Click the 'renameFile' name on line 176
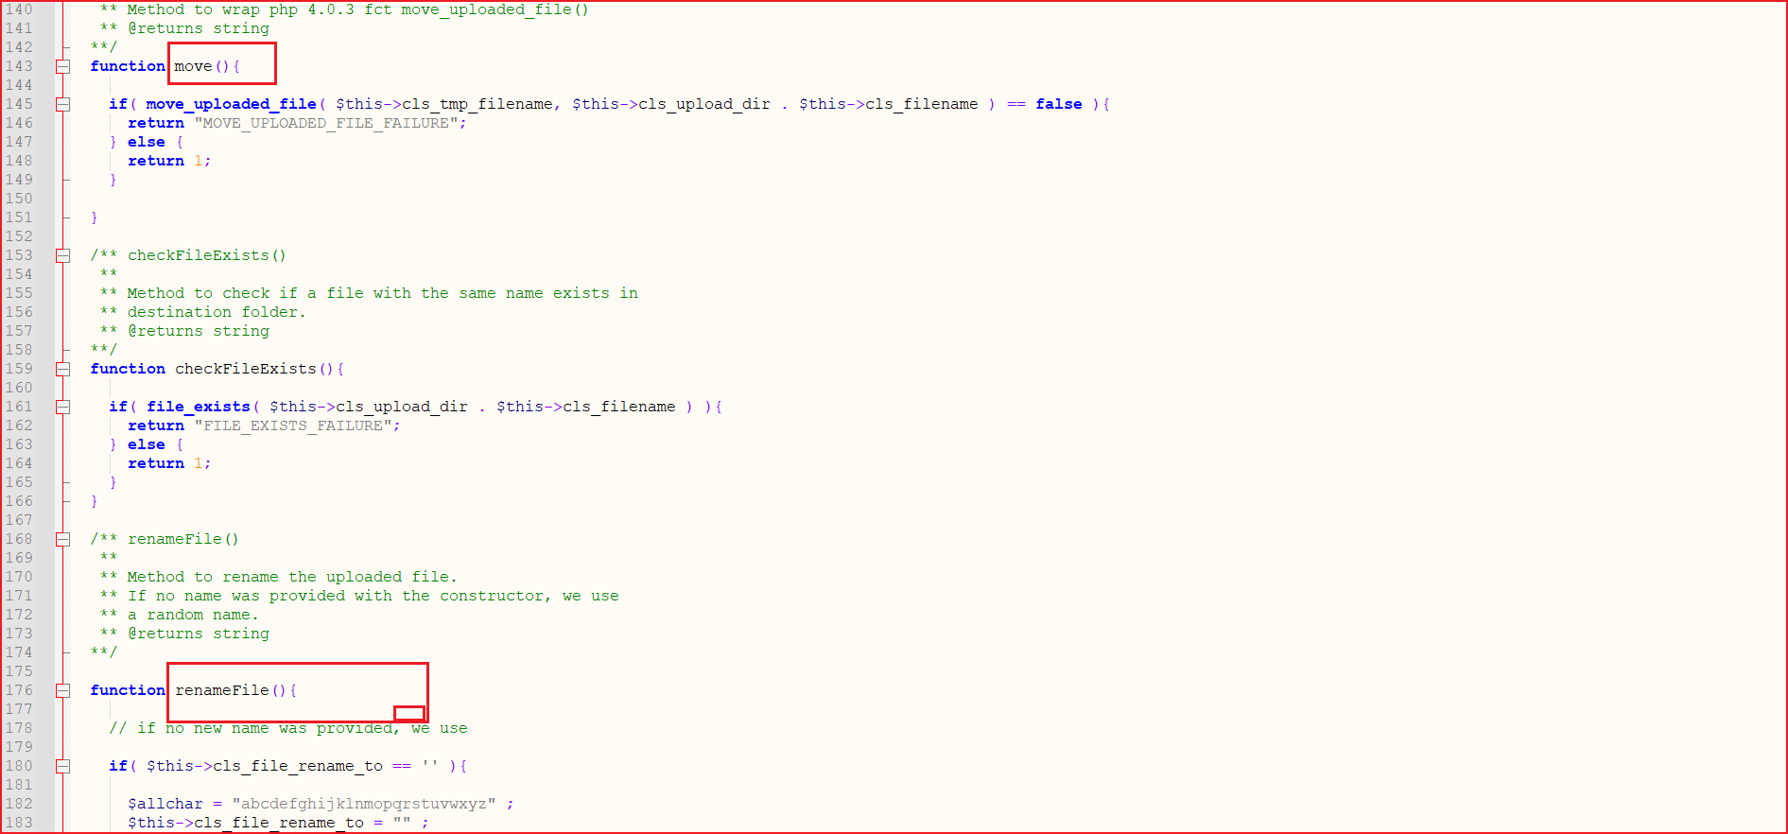 (222, 690)
